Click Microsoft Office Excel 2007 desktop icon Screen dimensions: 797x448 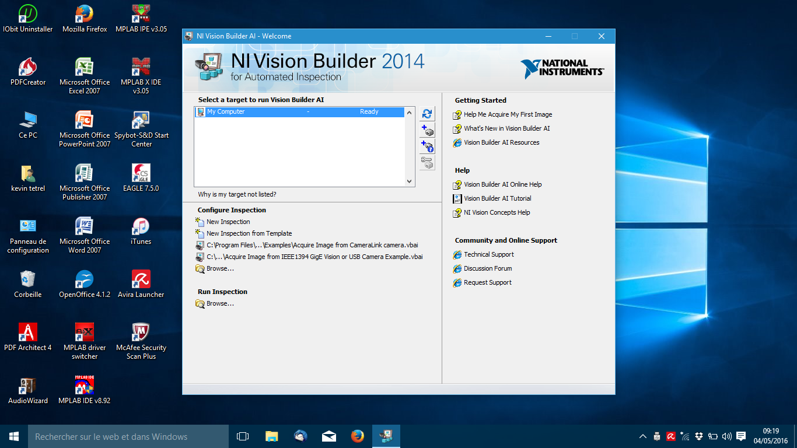[x=85, y=76]
